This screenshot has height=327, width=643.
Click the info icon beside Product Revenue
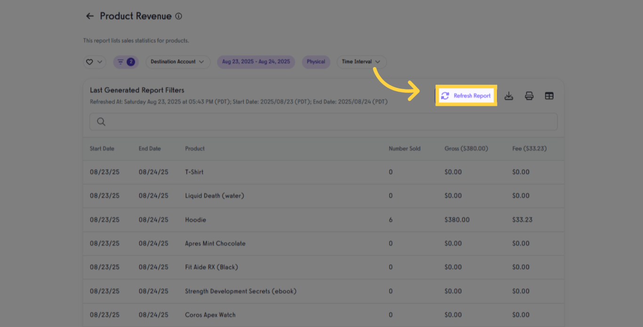(x=178, y=16)
